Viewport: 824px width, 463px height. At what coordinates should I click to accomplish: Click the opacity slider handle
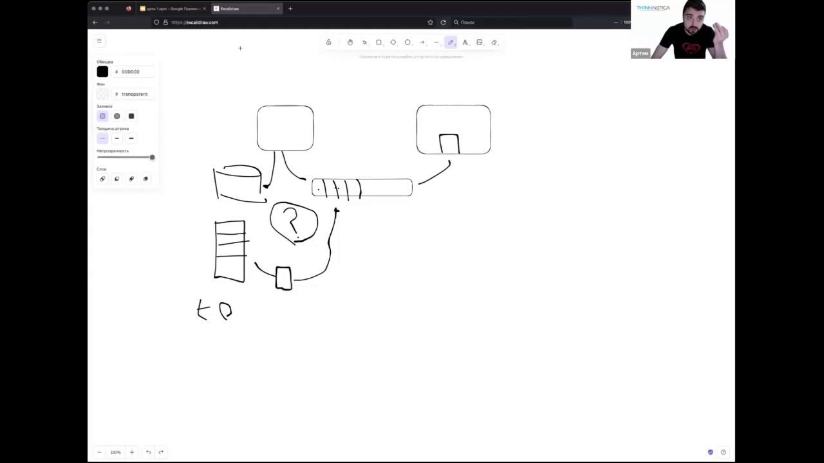(152, 158)
